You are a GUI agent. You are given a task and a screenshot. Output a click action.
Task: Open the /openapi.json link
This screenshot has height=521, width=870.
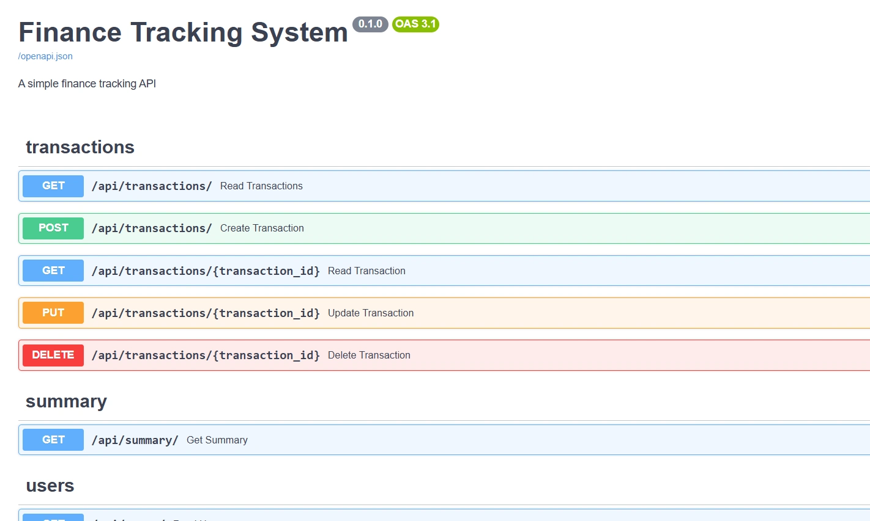coord(45,56)
